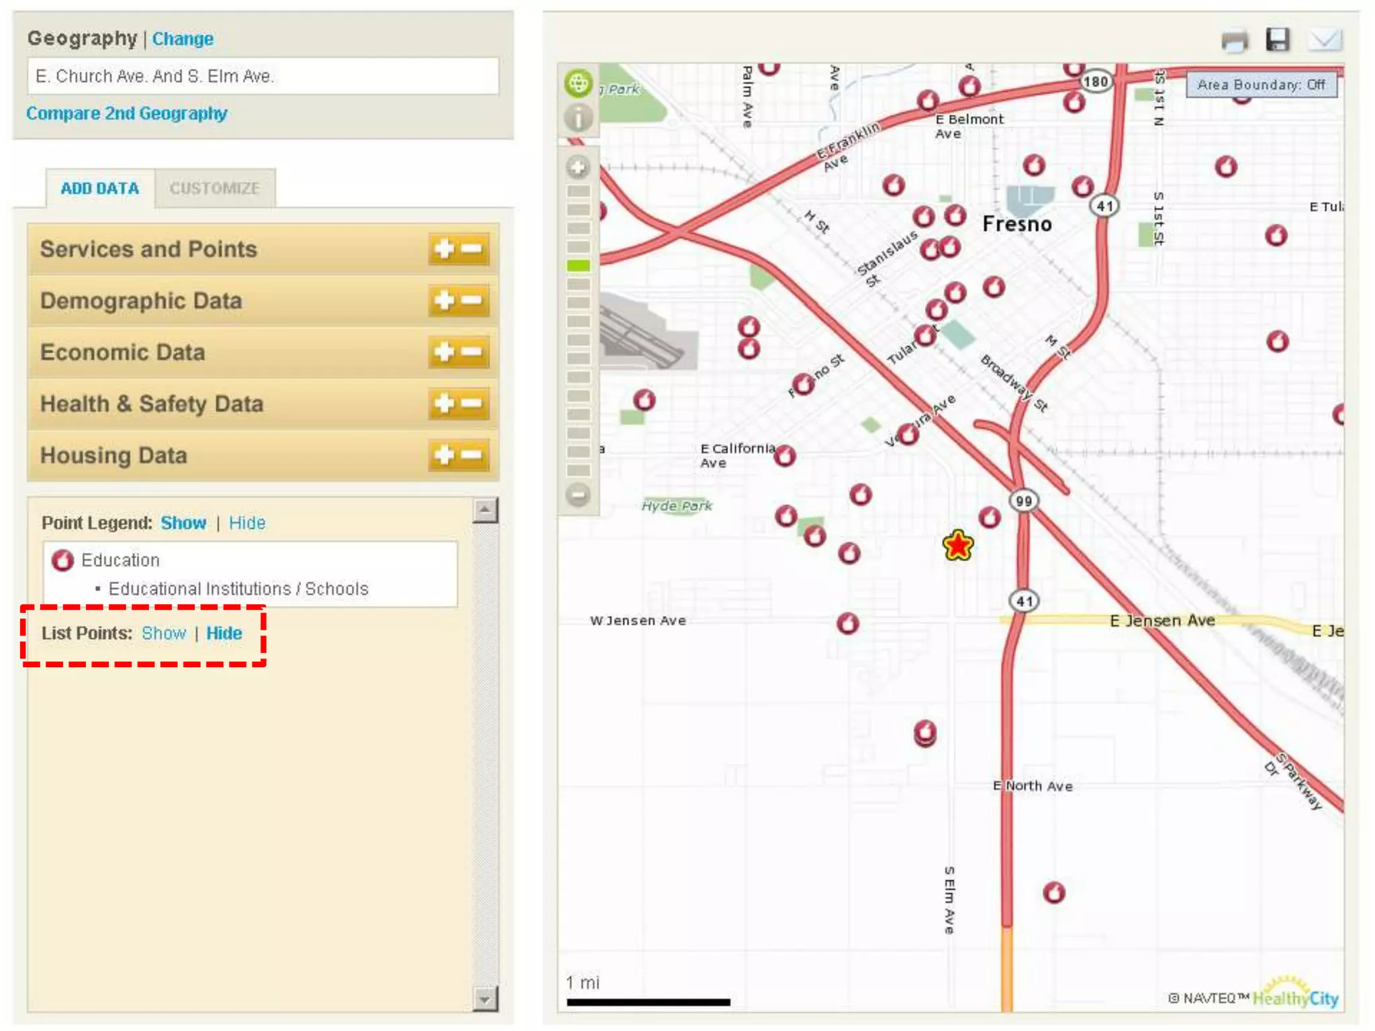The image size is (1375, 1031).
Task: Switch to the CUSTOMIZE tab
Action: (214, 189)
